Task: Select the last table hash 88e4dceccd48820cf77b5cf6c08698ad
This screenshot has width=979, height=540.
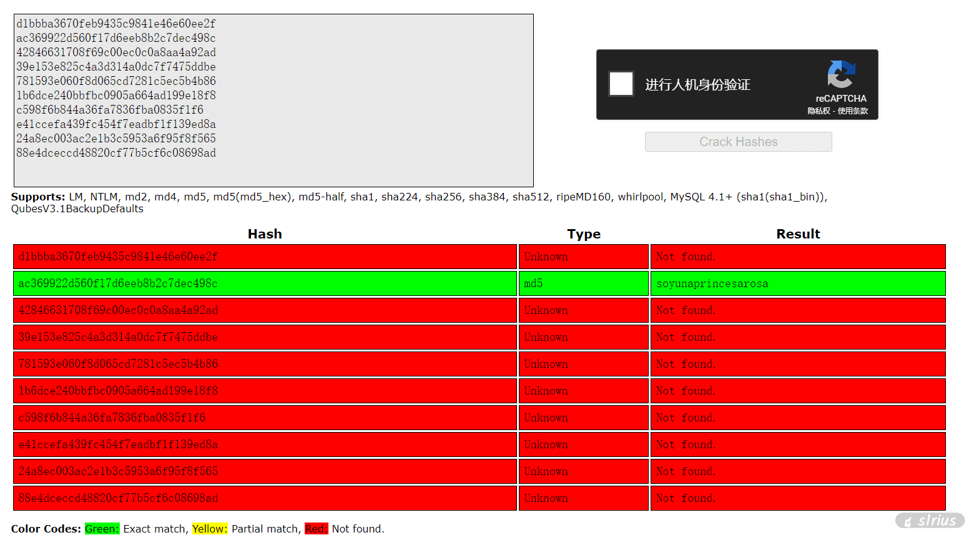Action: click(x=118, y=498)
